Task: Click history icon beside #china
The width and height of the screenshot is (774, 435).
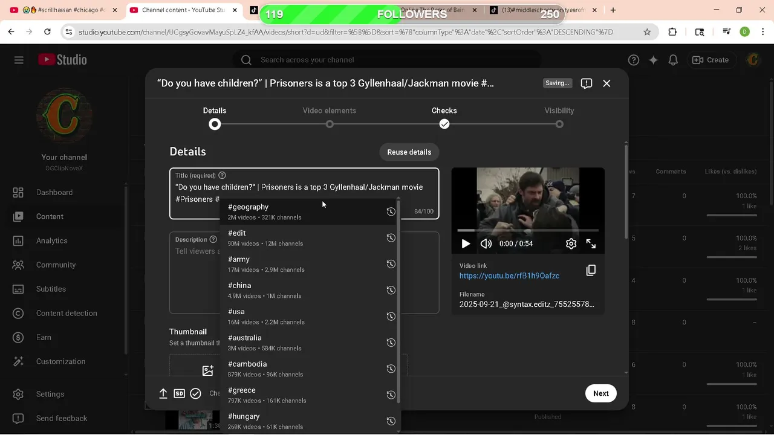Action: coord(391,290)
